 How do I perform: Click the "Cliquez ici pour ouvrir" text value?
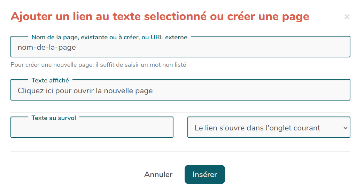(56, 91)
